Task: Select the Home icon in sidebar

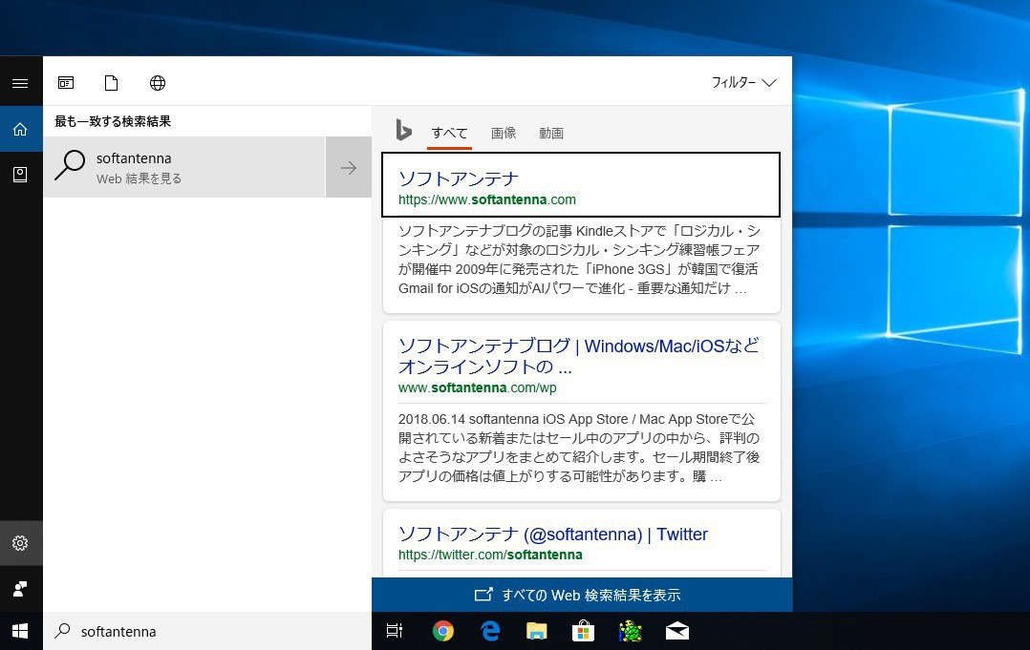Action: pos(20,130)
